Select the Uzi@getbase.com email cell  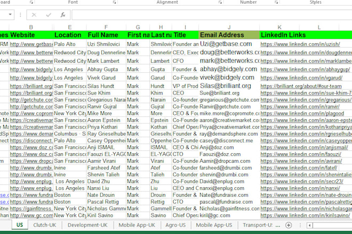click(x=229, y=44)
